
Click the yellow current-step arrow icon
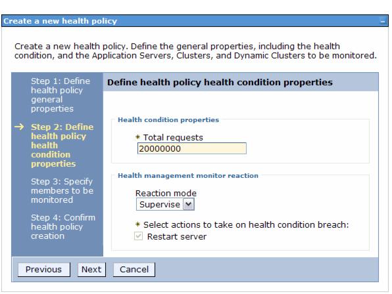[19, 127]
